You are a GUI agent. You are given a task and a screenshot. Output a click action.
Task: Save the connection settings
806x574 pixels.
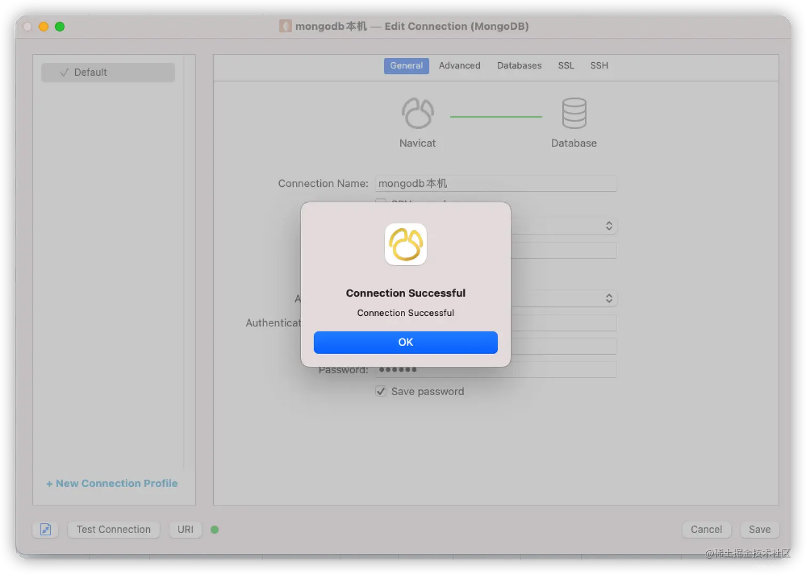click(760, 529)
